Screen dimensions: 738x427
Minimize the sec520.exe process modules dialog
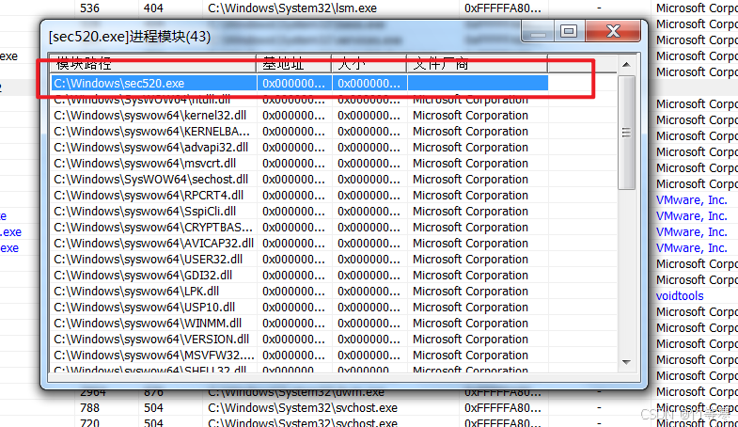[539, 32]
